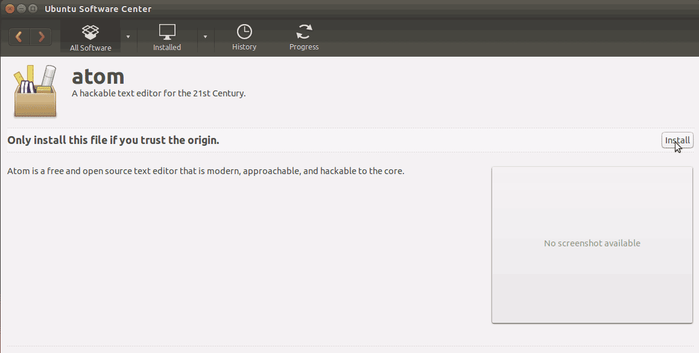Screen dimensions: 699x353
Task: Click the atom package toolbox icon
Action: coord(34,90)
